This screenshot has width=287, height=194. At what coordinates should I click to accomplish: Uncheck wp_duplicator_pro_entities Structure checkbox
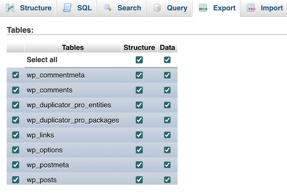point(139,105)
